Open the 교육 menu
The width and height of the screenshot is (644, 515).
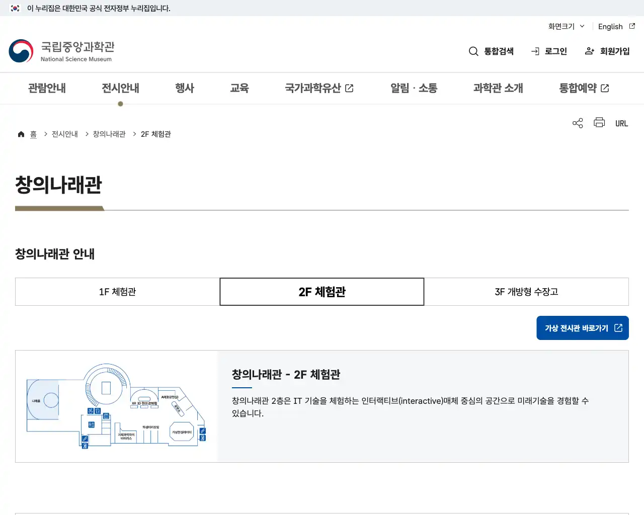pos(239,88)
